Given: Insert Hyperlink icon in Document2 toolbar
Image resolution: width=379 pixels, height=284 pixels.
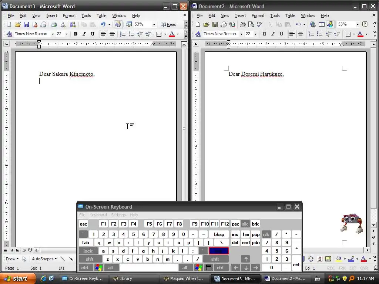Looking at the screenshot, I should click(x=313, y=24).
